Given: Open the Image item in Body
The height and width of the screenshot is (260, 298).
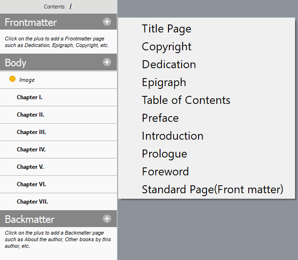Looking at the screenshot, I should (x=27, y=80).
